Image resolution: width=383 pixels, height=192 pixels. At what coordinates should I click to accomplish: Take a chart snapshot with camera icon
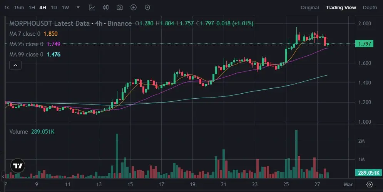click(120, 7)
